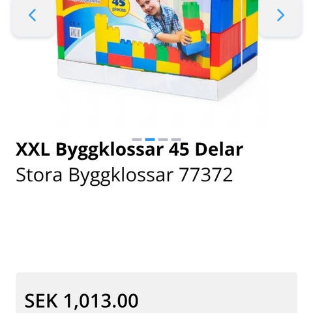Open the XXL Byggklossar 45 Delar title
Screen dimensions: 313x313
click(129, 150)
